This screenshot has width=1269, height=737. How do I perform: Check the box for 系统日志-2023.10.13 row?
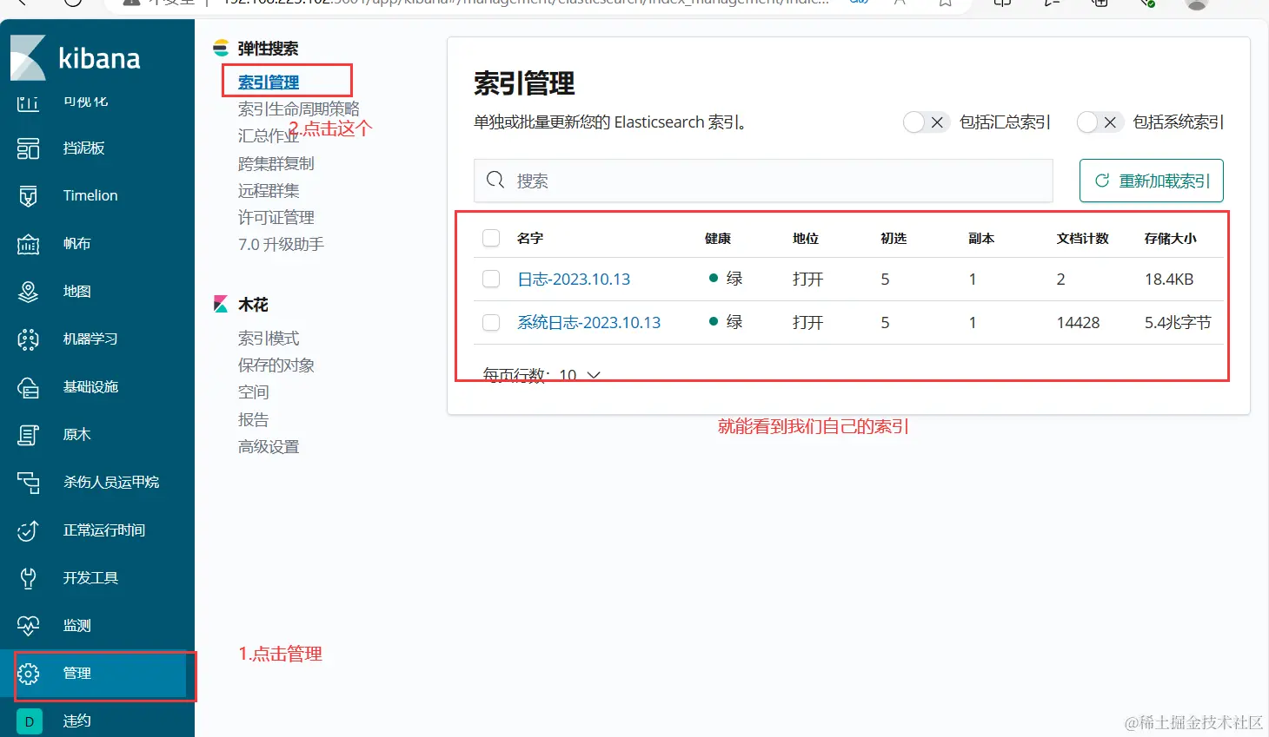[x=491, y=322]
